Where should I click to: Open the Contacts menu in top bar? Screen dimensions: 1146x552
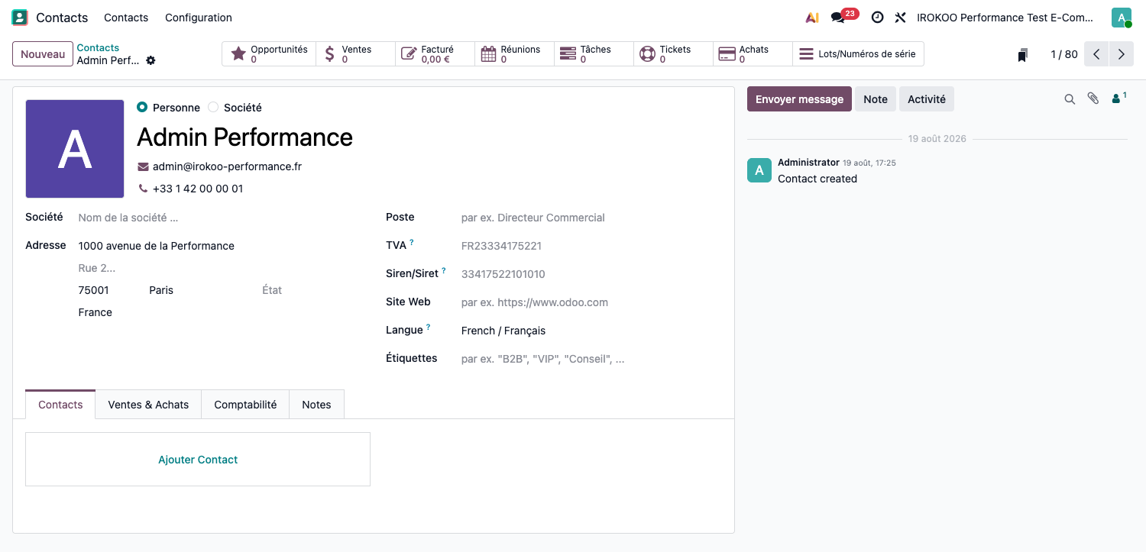tap(126, 18)
